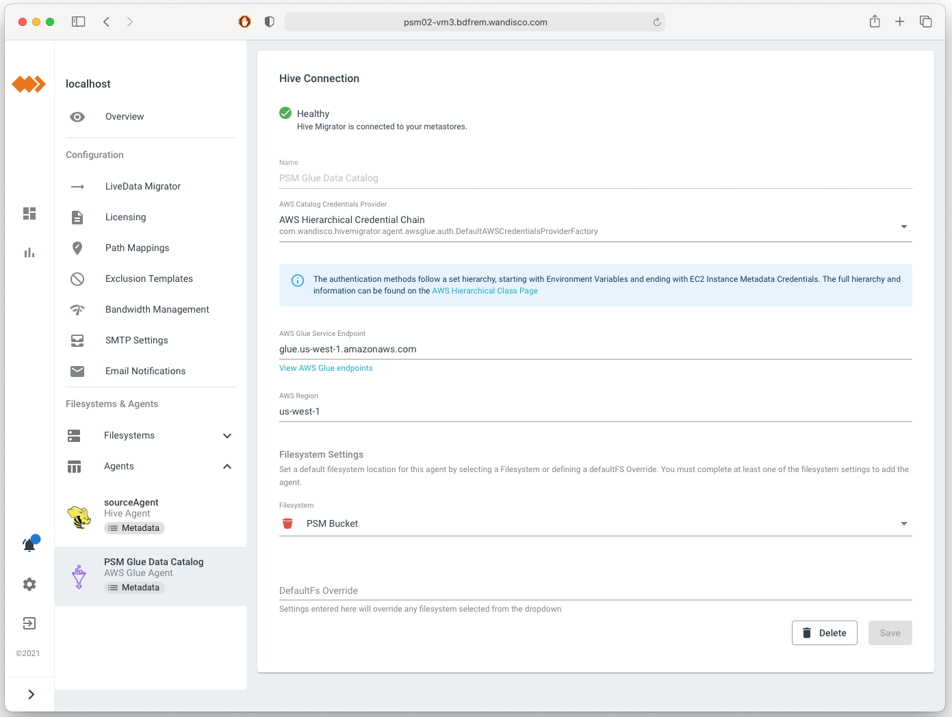Click the ©2021 copyright text

click(28, 653)
